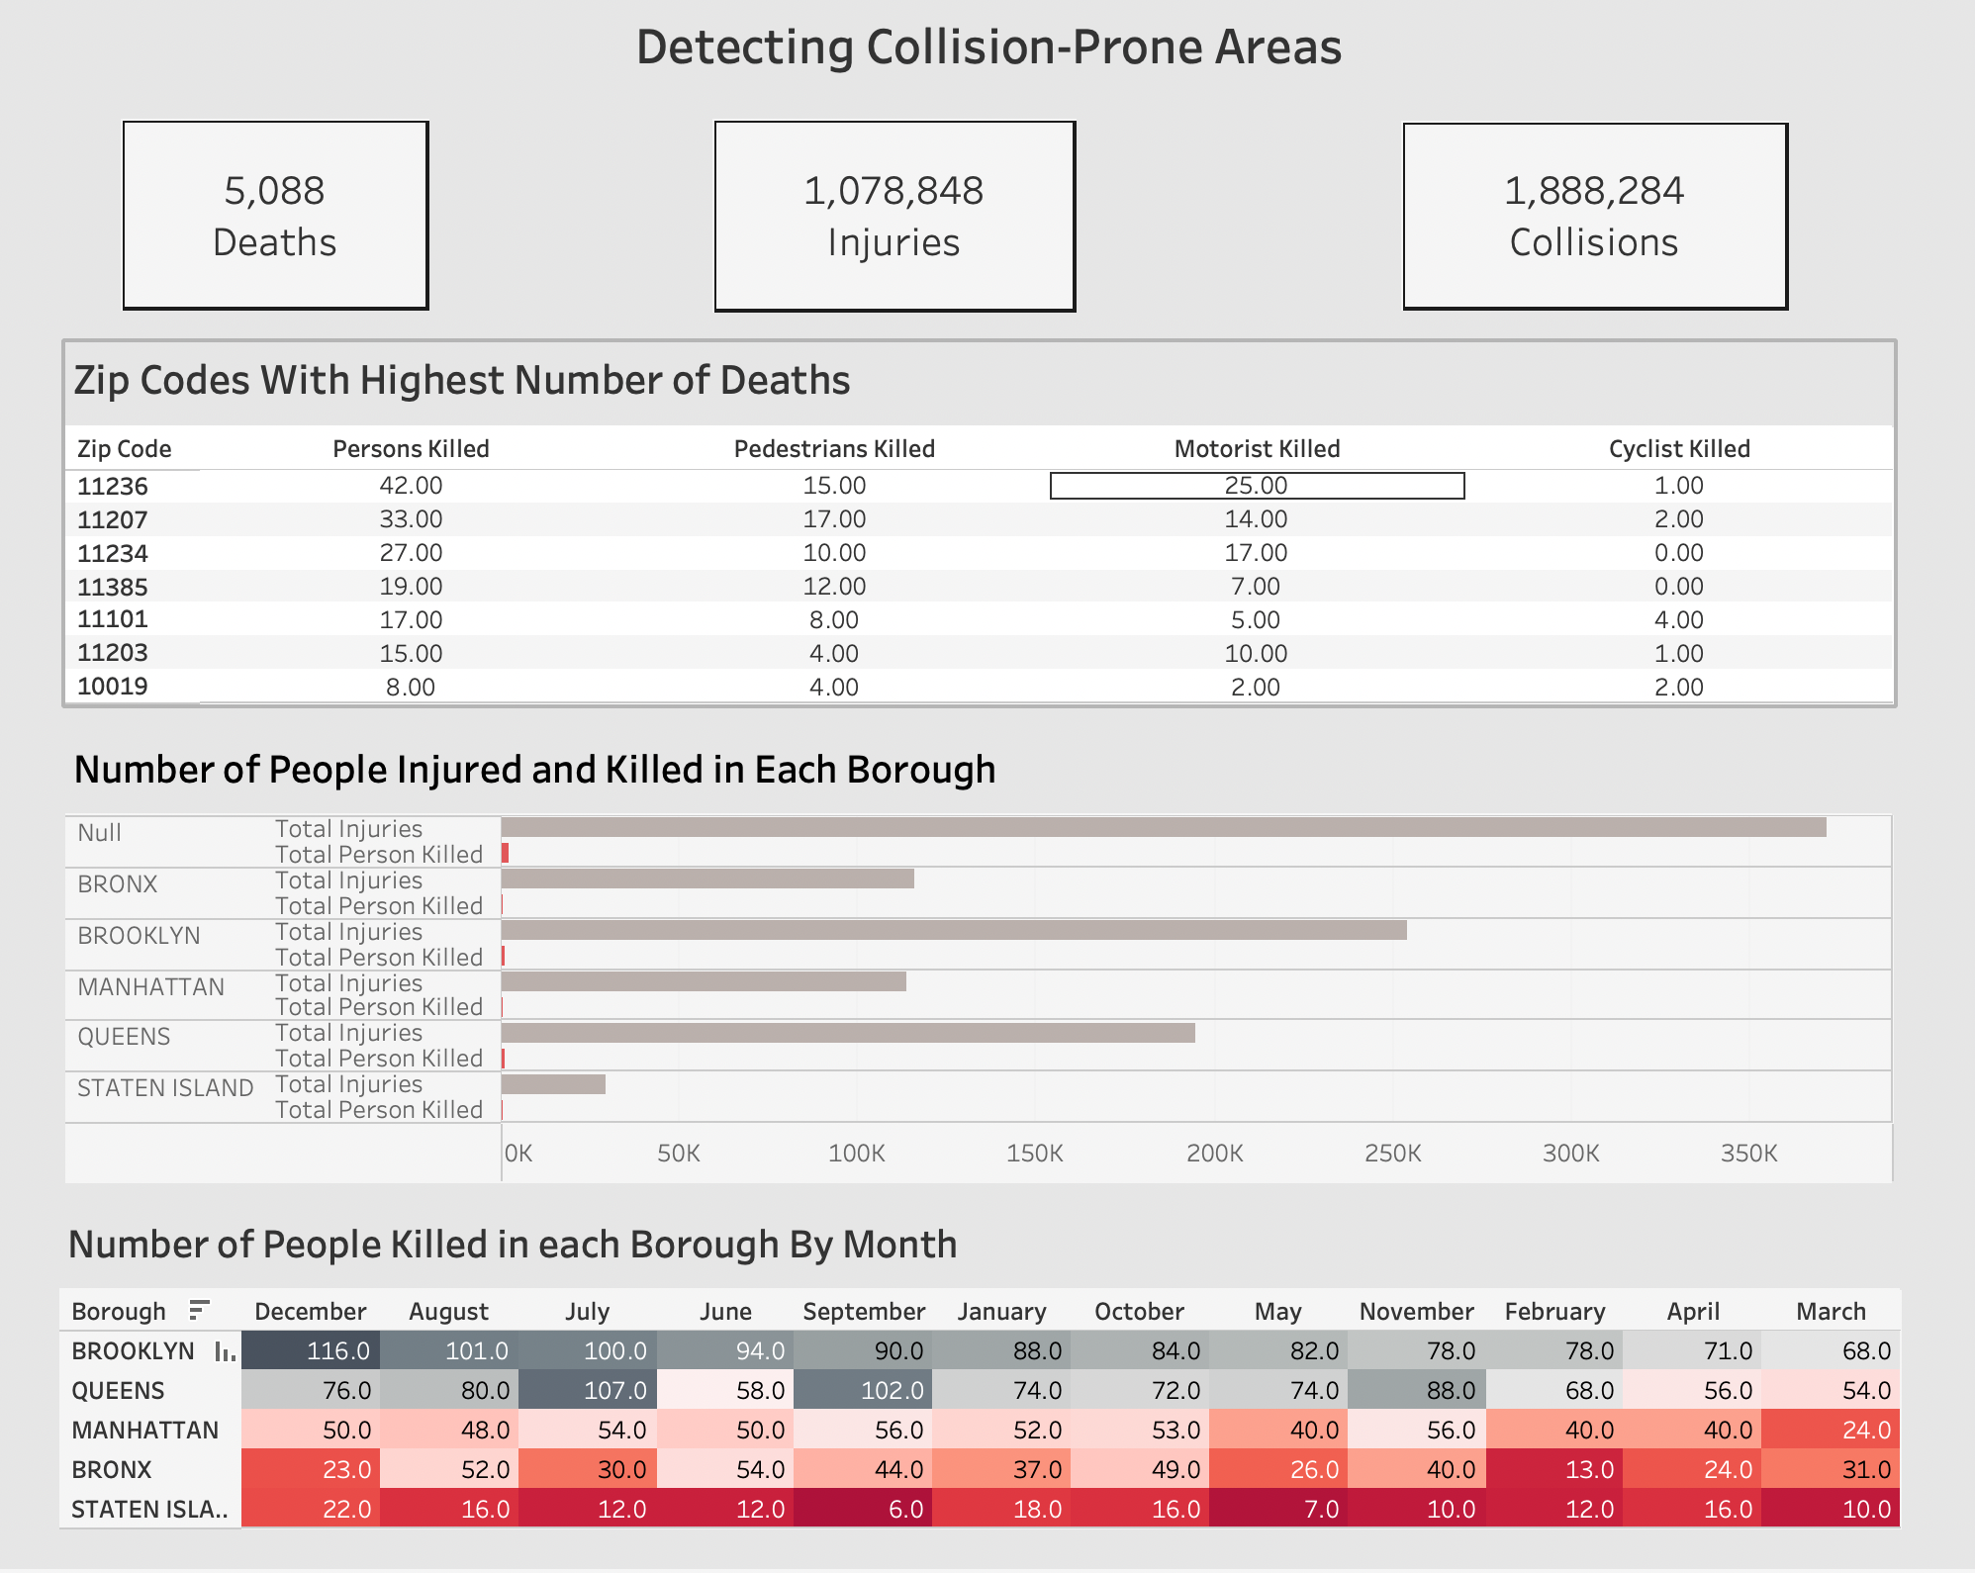Click the Pedestrians Killed column header
The image size is (1975, 1573).
point(835,449)
